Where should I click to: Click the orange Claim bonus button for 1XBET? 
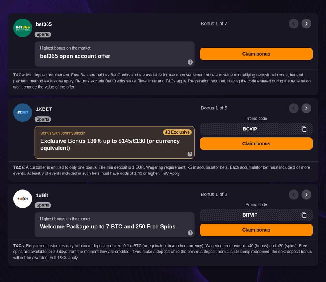(256, 143)
